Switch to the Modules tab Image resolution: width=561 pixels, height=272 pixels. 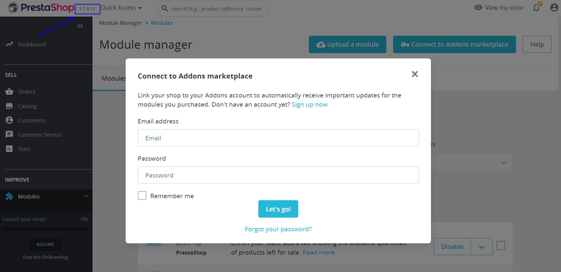click(x=114, y=79)
